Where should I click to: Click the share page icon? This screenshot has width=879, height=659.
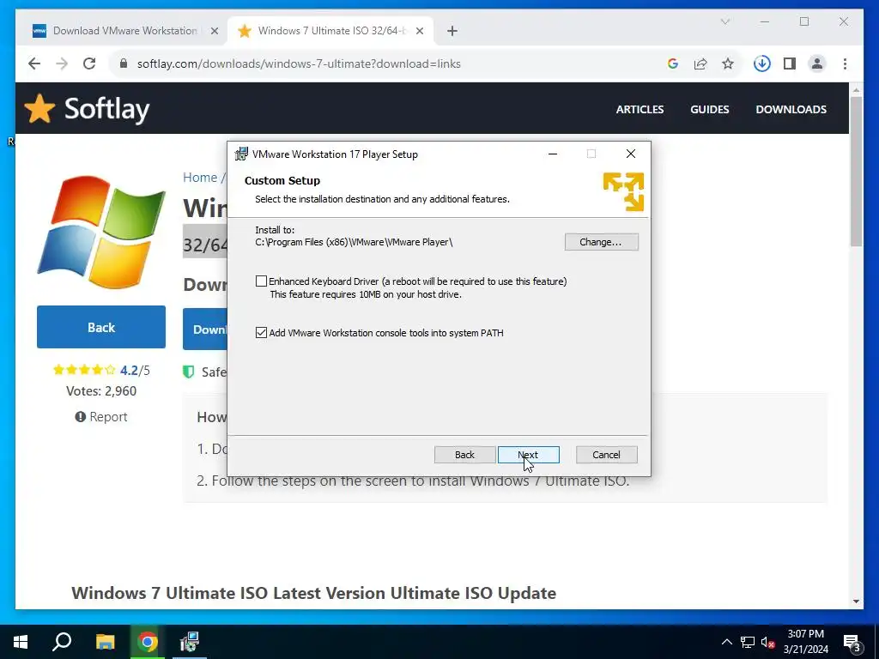coord(700,63)
